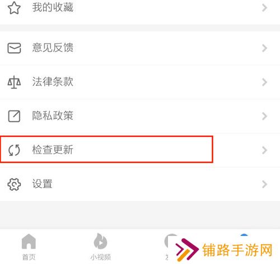Tap the star icon for 我的收藏
Screen dimensions: 280x264
[x=14, y=8]
